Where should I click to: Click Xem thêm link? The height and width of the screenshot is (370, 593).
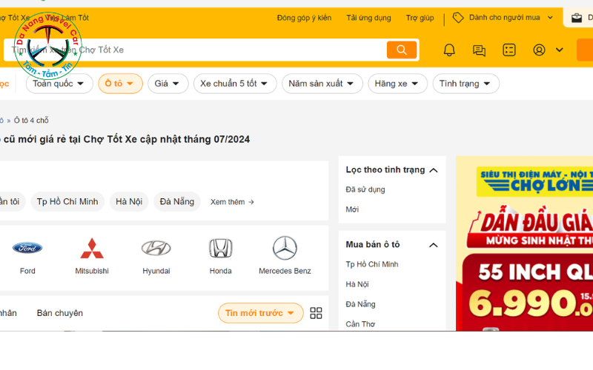pyautogui.click(x=232, y=202)
